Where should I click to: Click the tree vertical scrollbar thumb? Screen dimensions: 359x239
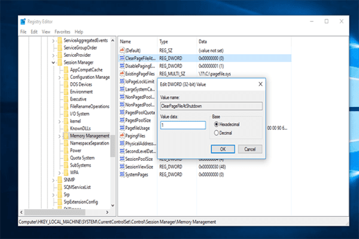(x=112, y=146)
